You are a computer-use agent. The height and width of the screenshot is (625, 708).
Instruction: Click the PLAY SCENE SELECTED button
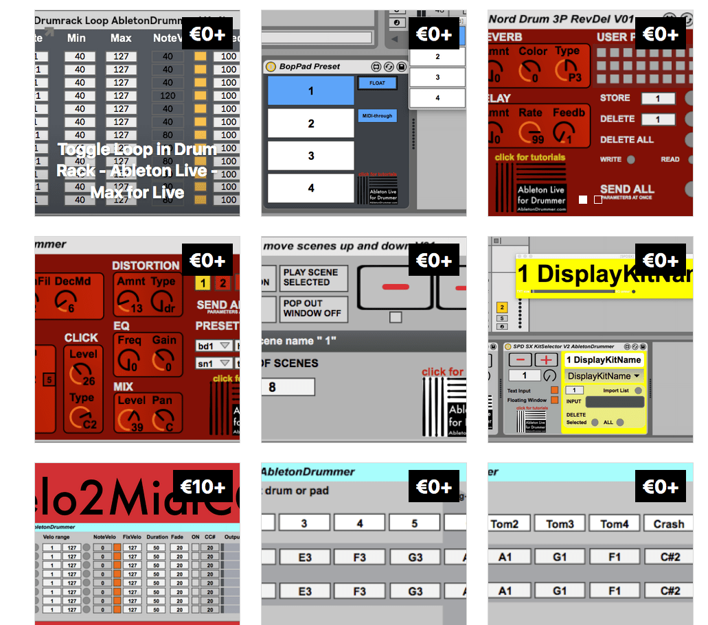314,278
